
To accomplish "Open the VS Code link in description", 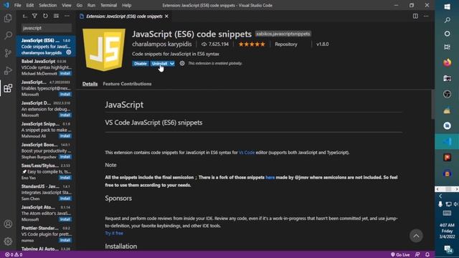I will click(247, 153).
